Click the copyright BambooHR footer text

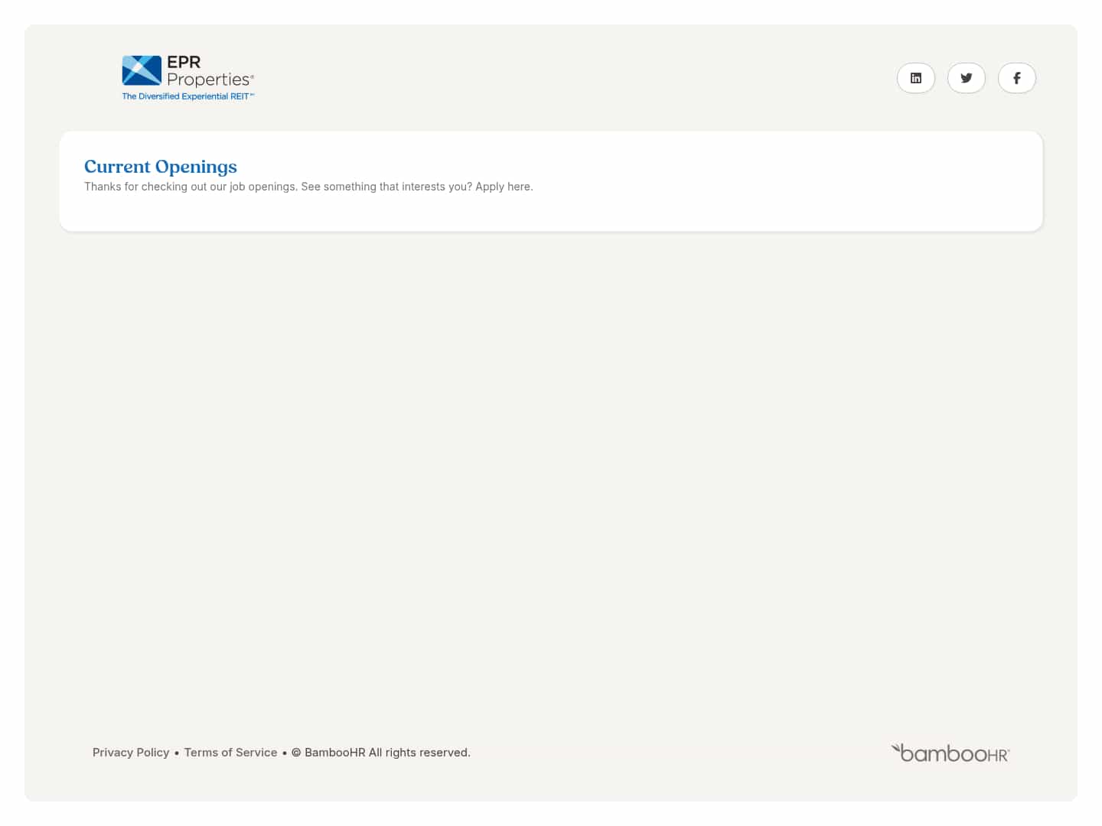coord(381,752)
